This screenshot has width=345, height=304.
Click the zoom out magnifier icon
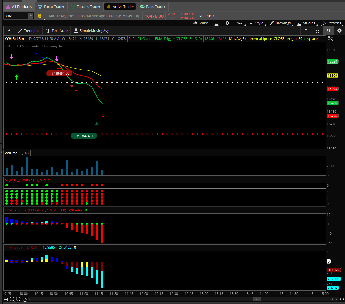click(x=19, y=299)
